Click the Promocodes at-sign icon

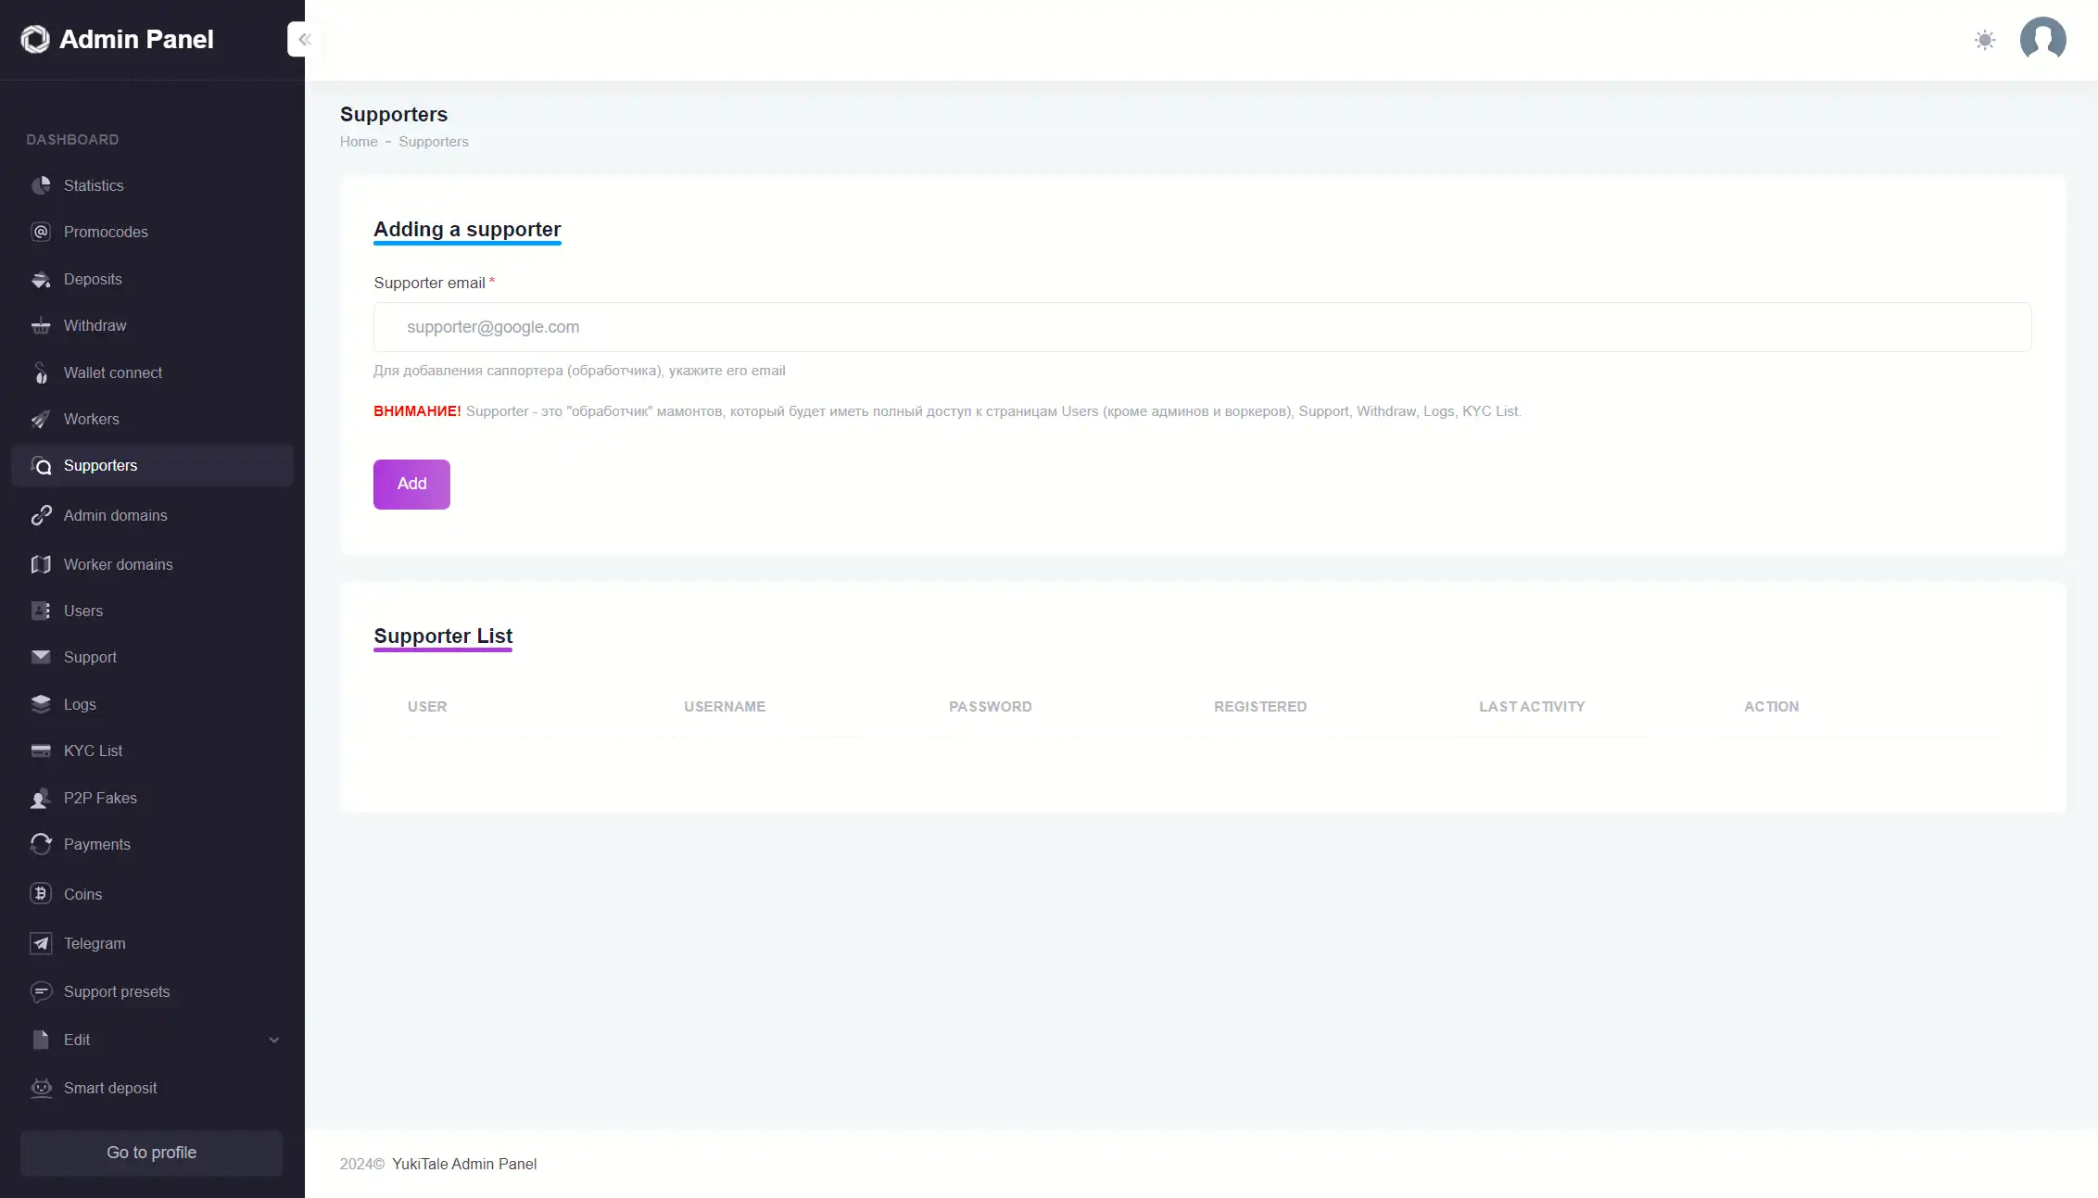pyautogui.click(x=41, y=232)
